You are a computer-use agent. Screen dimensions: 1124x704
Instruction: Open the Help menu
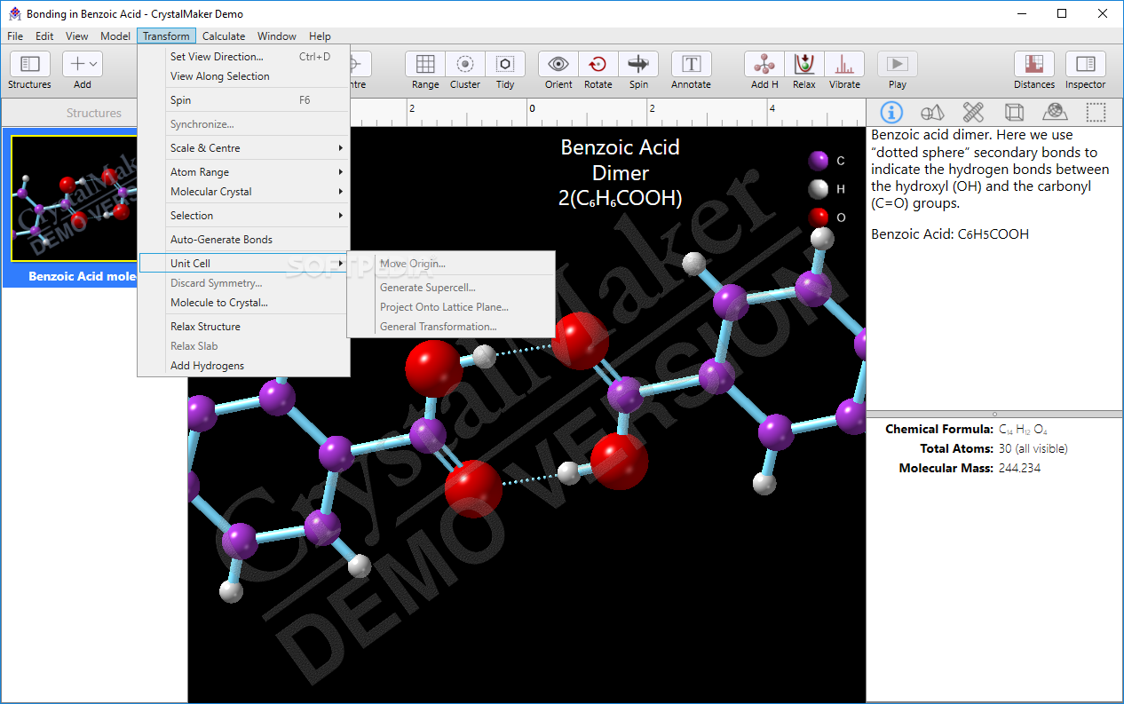click(320, 36)
